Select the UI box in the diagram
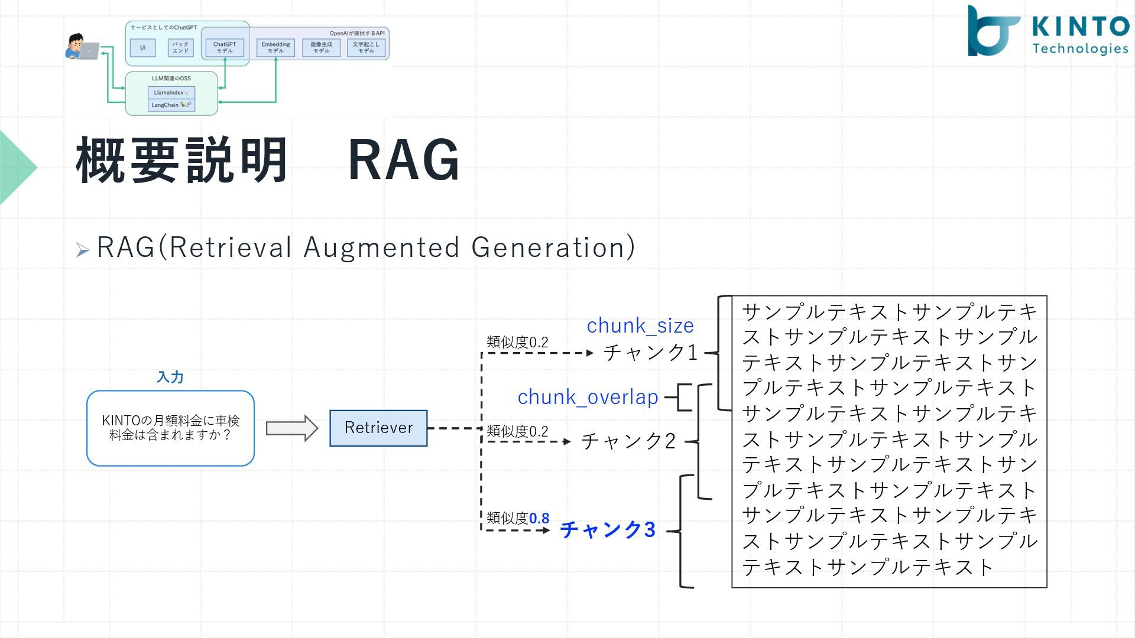This screenshot has height=638, width=1135. tap(142, 48)
